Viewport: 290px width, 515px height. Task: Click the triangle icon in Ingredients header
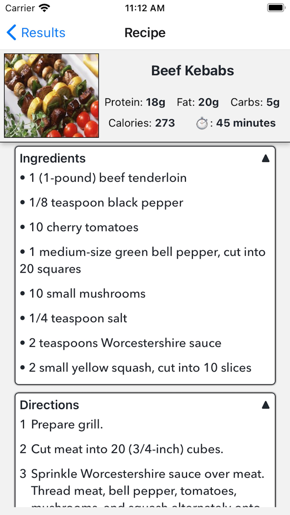266,158
